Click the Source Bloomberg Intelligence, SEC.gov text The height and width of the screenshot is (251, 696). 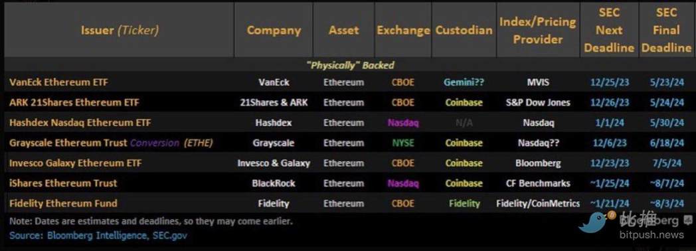98,236
